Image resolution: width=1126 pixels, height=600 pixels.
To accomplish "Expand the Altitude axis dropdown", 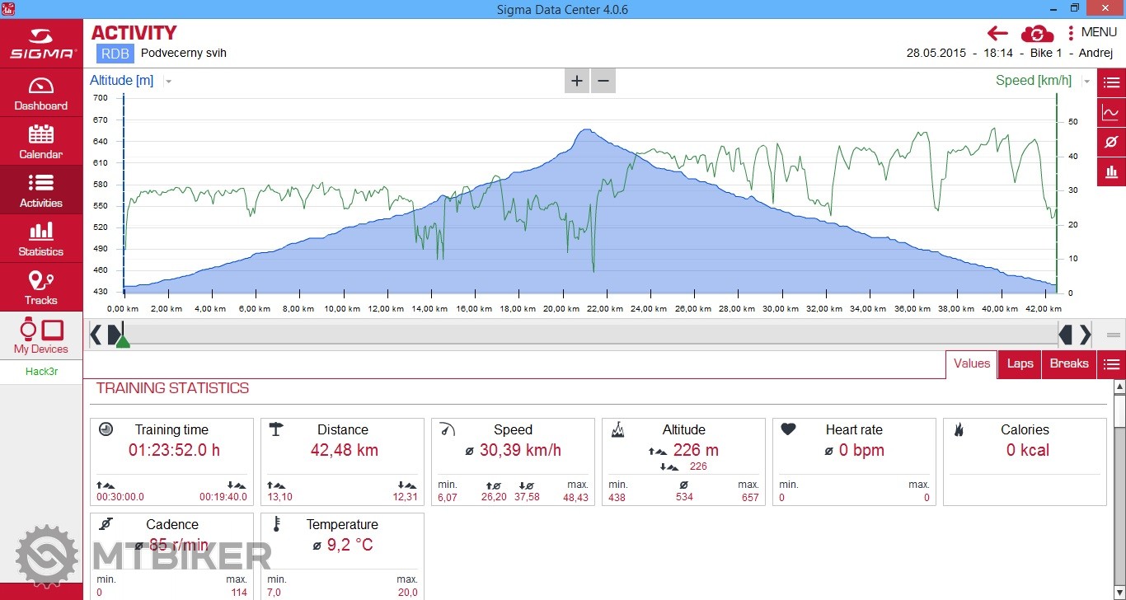I will point(168,81).
